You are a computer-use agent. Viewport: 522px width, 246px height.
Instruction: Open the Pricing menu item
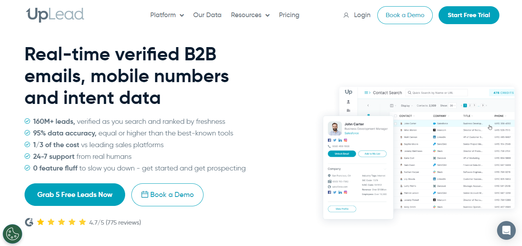tap(289, 15)
